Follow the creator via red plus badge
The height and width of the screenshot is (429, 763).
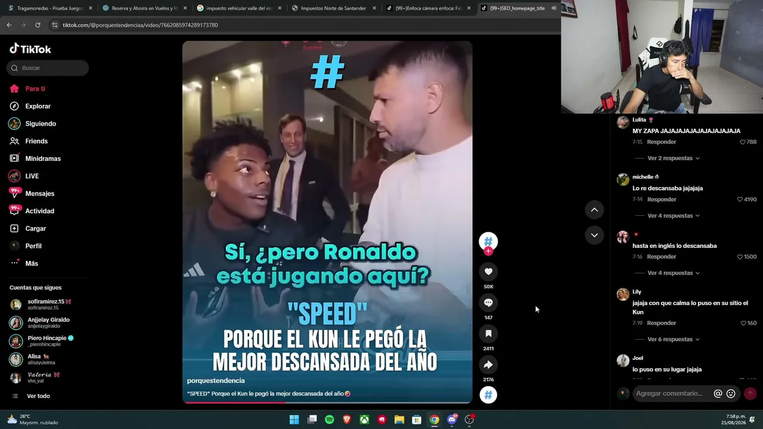(x=488, y=251)
